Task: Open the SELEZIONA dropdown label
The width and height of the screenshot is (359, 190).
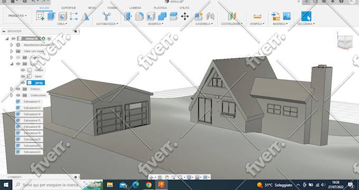Action: [306, 24]
